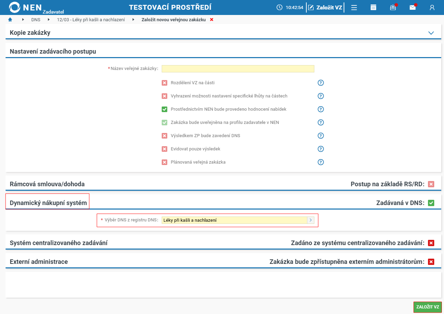
Task: Show help for Rozdělení VZ na části
Action: 321,83
